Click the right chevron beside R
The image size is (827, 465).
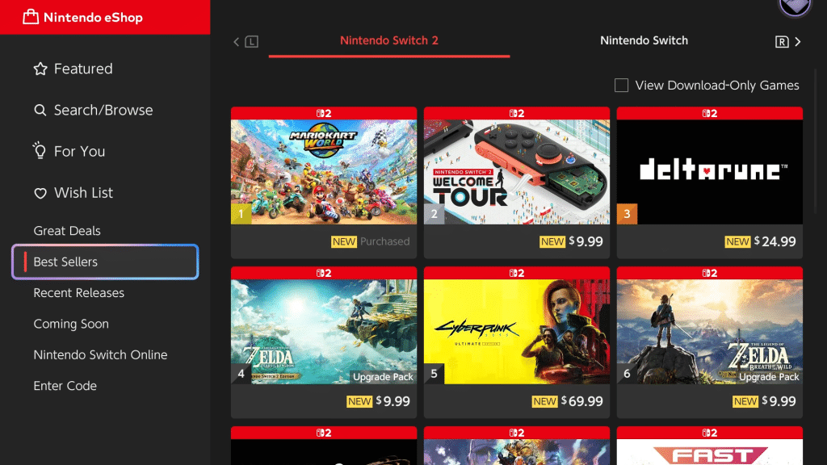pos(797,42)
